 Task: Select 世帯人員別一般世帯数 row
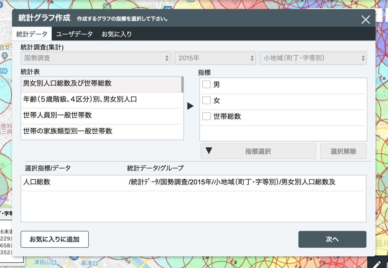pyautogui.click(x=101, y=116)
